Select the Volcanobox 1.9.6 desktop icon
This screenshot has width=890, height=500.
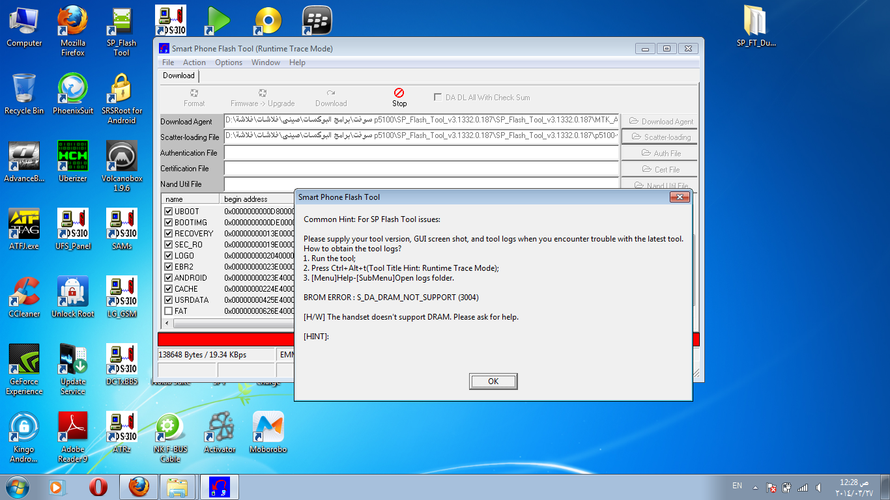click(x=122, y=167)
